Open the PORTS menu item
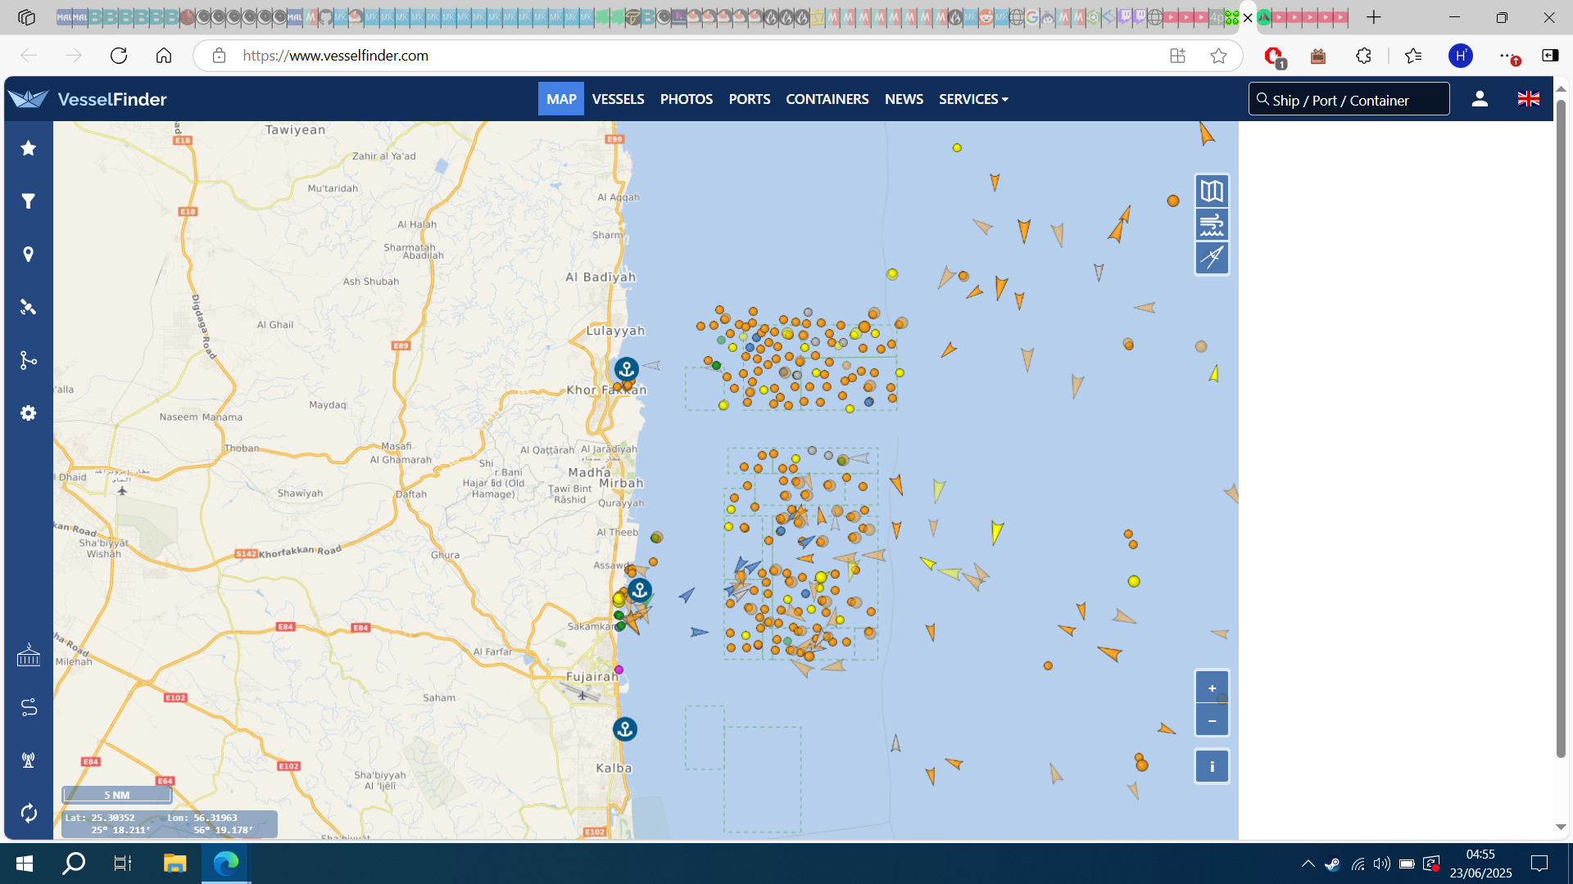Screen dimensions: 1573x884 click(x=750, y=99)
